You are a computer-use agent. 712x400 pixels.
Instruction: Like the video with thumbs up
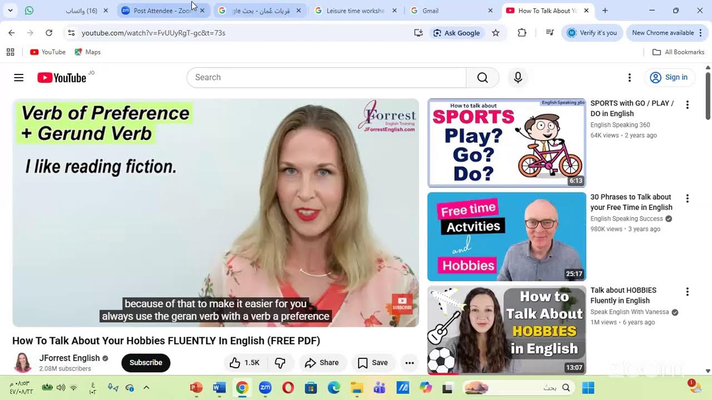tap(245, 363)
